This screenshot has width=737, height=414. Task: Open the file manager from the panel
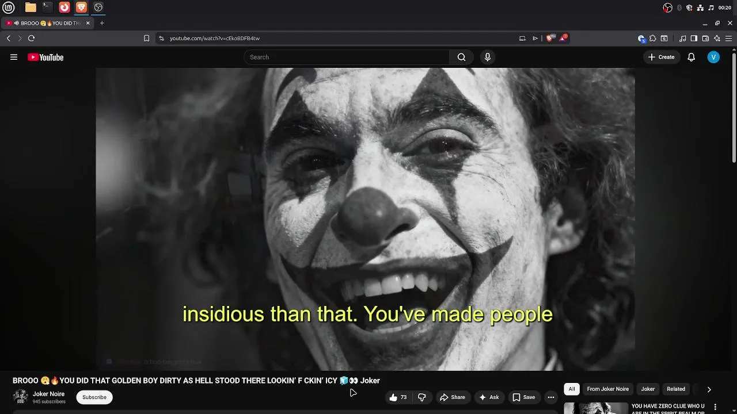pyautogui.click(x=31, y=7)
